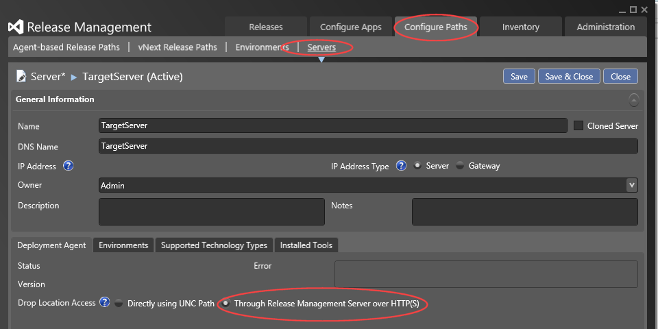The height and width of the screenshot is (329, 658).
Task: Click the Server edit document icon
Action: pyautogui.click(x=21, y=76)
